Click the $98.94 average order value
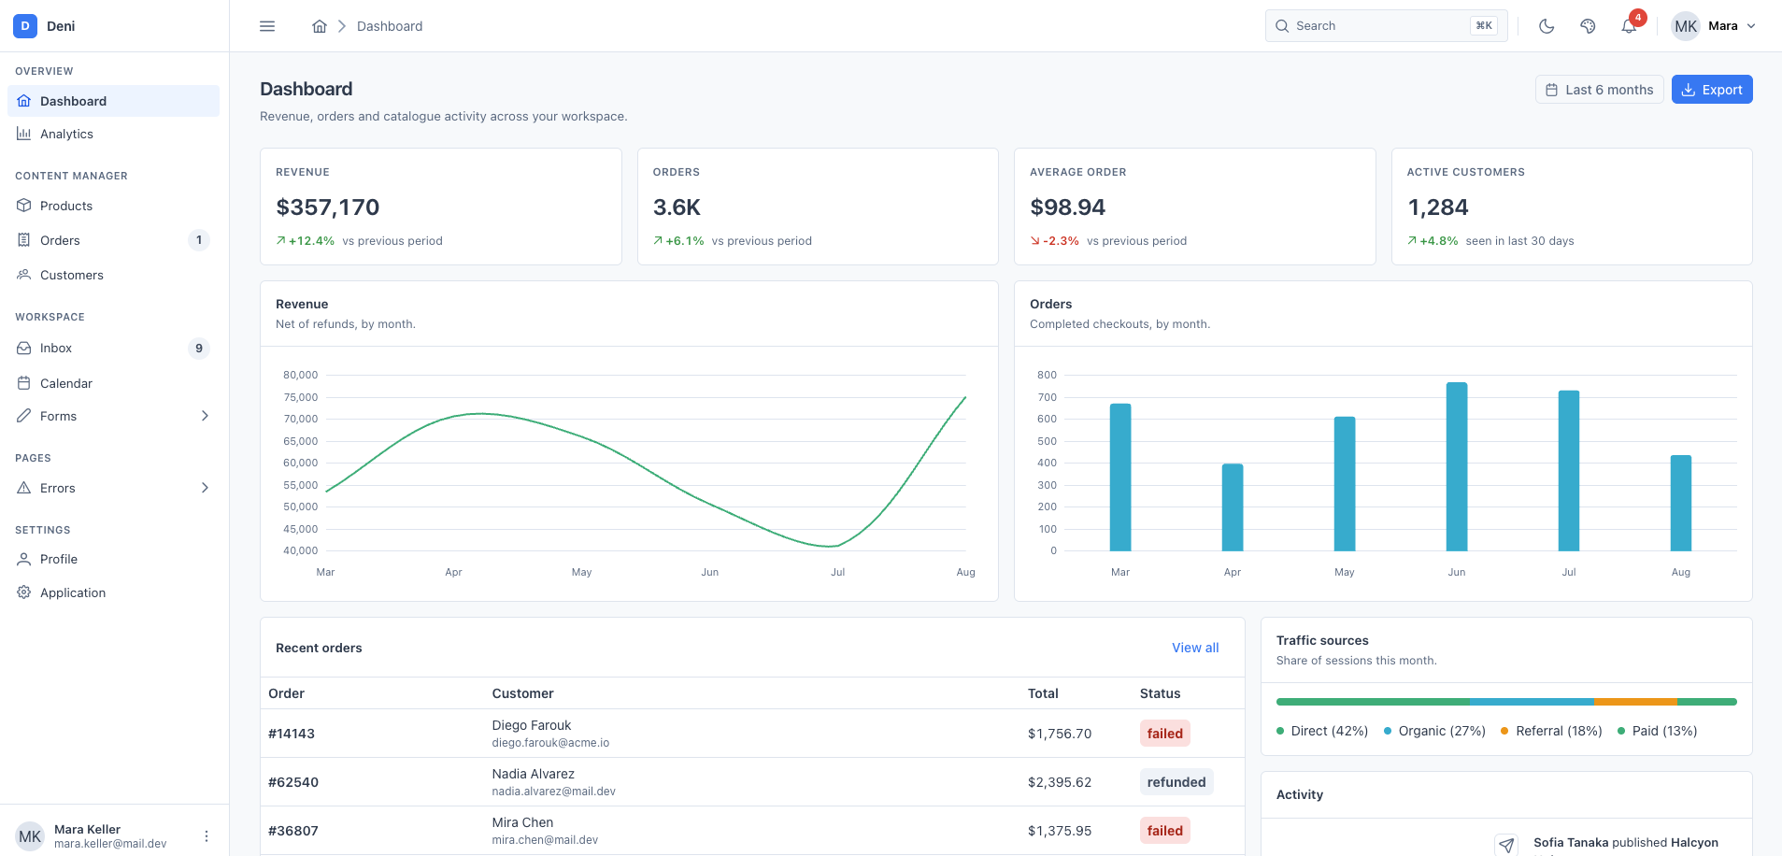1782x856 pixels. [x=1068, y=207]
